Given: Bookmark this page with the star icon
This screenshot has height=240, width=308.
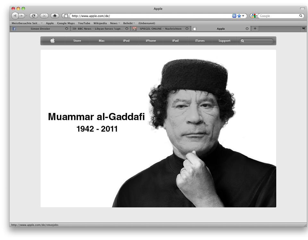Looking at the screenshot, I should click(239, 16).
